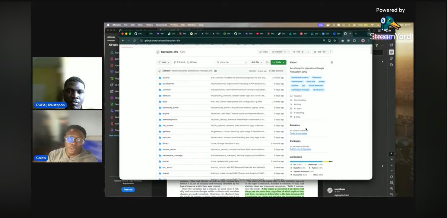This screenshot has height=218, width=447.
Task: Open the View menu
Action: pos(140,25)
